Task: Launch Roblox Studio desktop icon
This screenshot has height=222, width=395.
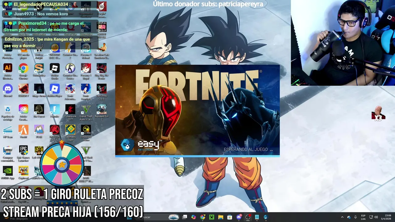Action: coord(55,71)
